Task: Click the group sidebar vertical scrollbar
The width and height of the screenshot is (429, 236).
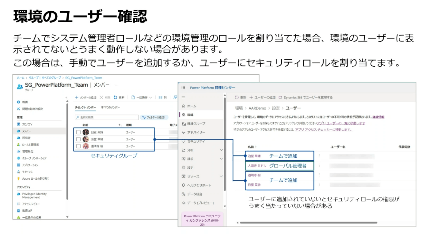Action: pyautogui.click(x=67, y=152)
